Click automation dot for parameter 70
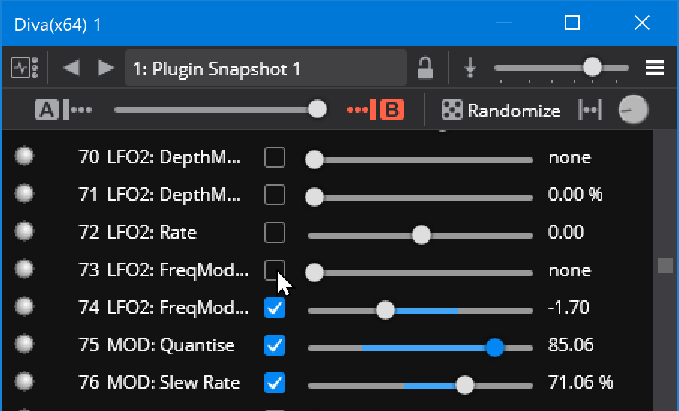The width and height of the screenshot is (679, 411). (x=24, y=157)
